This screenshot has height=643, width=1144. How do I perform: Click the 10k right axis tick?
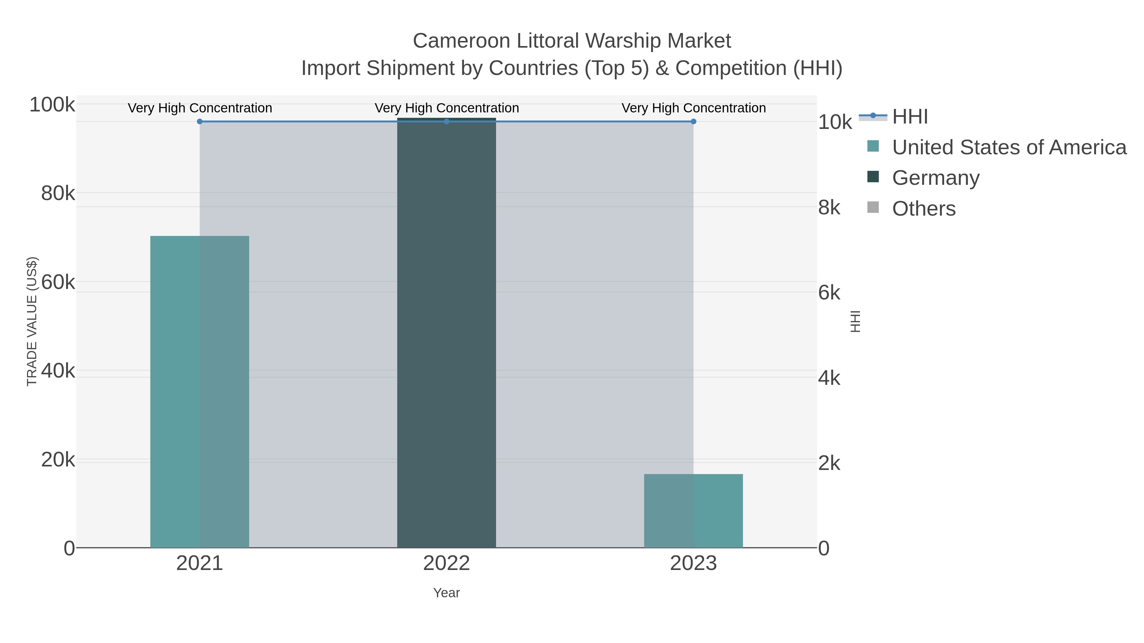[835, 122]
